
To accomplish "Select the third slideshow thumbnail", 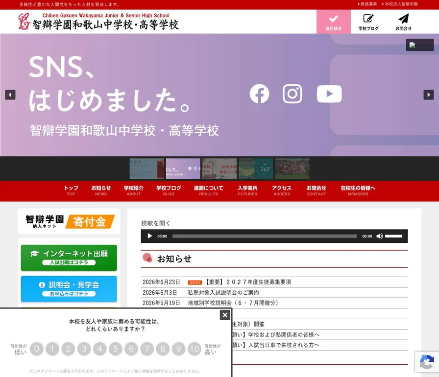I will coord(219,168).
